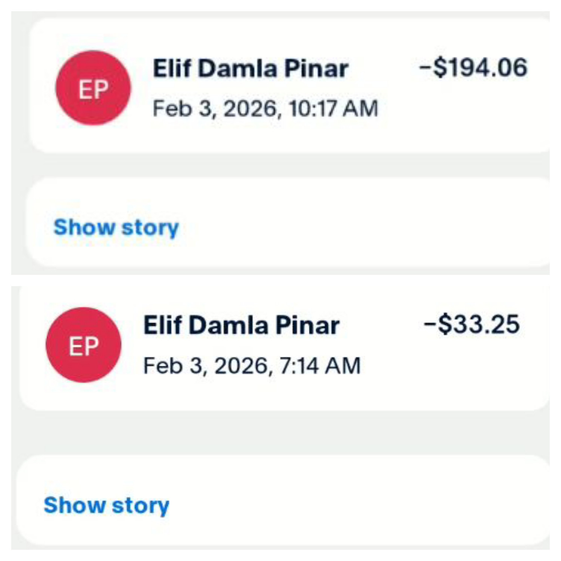Click the EP avatar for the $33.25 transaction
The width and height of the screenshot is (561, 561).
[x=83, y=345]
